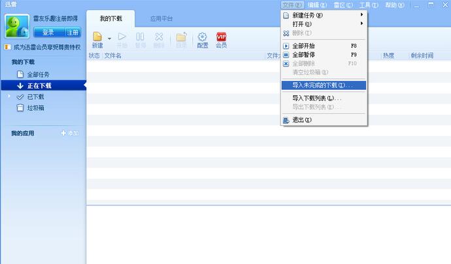Click the 我的应用 sidebar heading
This screenshot has width=451, height=264.
click(23, 133)
